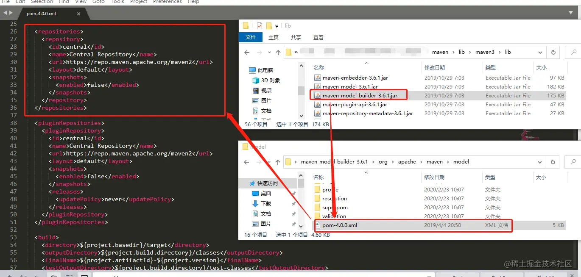Open recent locations dropdown in lib window
Screen dimensions: 581x277
[269, 53]
